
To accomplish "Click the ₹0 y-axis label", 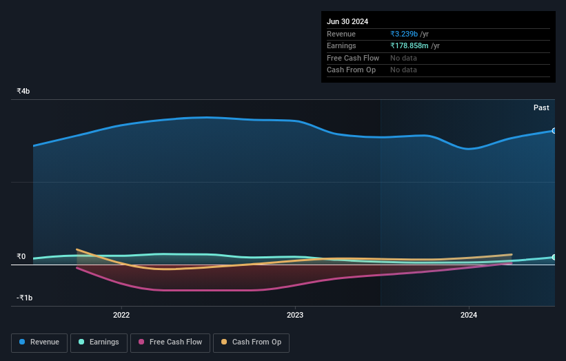I will [21, 256].
